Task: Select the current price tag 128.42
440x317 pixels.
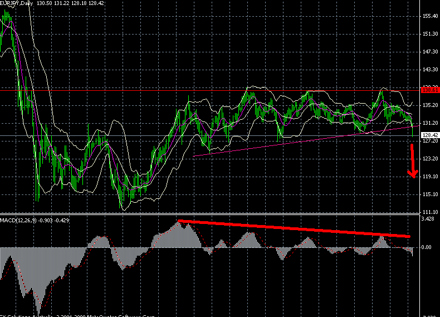Action: [x=430, y=135]
